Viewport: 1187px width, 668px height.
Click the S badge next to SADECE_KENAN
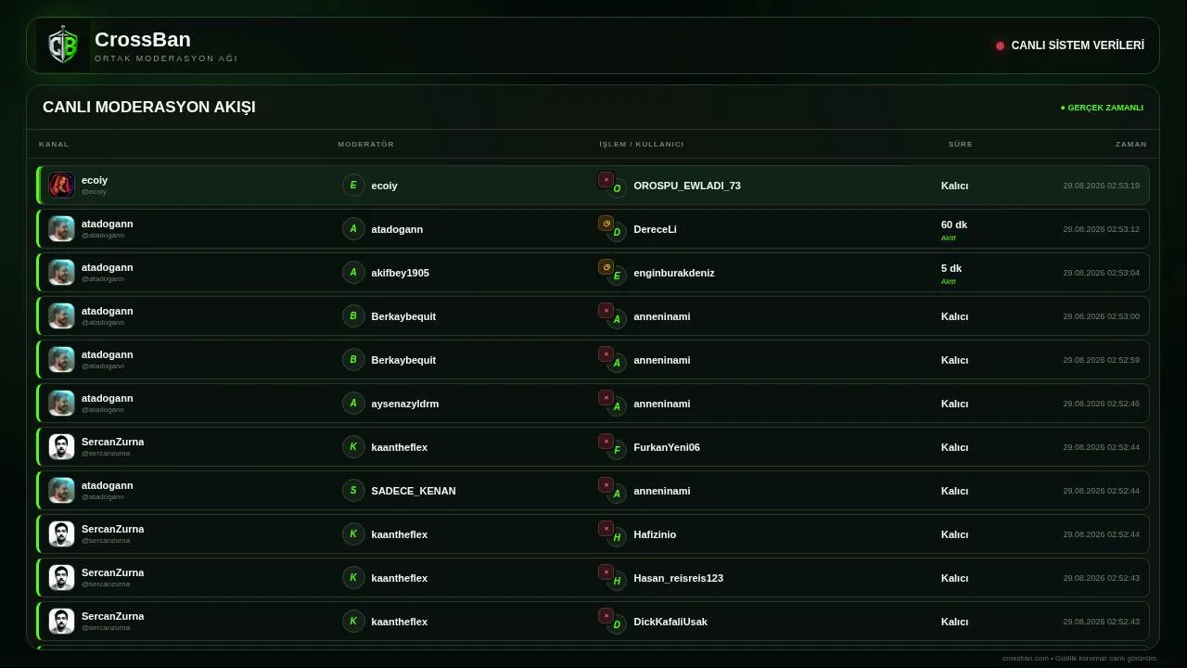coord(353,490)
